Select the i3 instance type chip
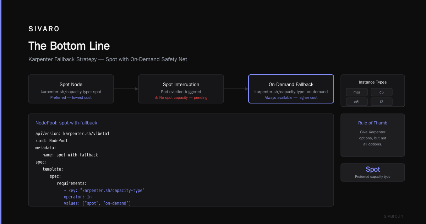Image resolution: width=426 pixels, height=224 pixels. coord(382,102)
